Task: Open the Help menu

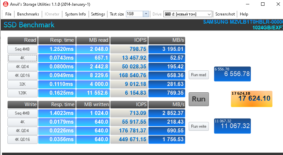Action: pos(244,14)
